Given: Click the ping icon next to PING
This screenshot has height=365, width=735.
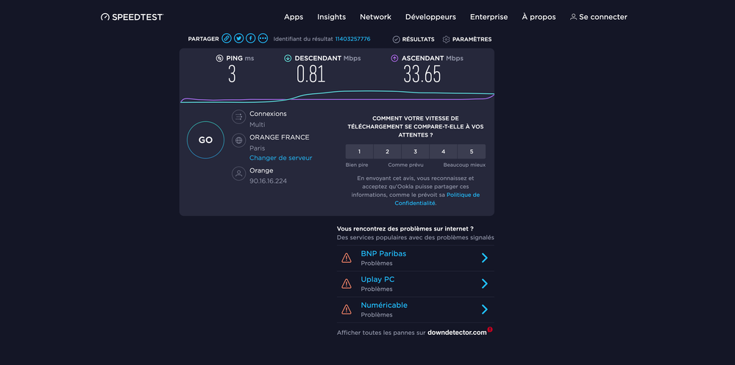Looking at the screenshot, I should 219,59.
